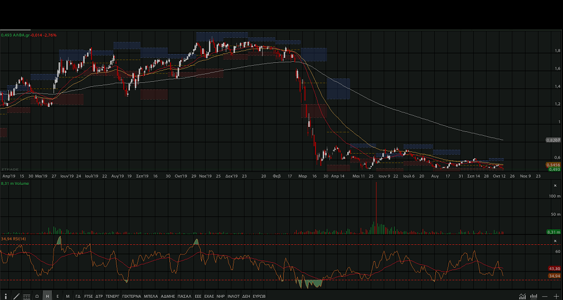563x300 pixels.
Task: Switch chart to FTSE symbol
Action: 89,296
